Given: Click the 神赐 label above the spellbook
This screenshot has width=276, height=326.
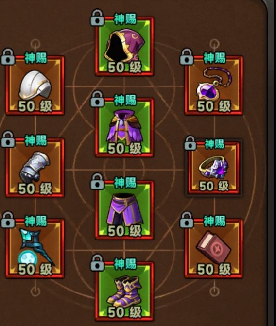Looking at the screenshot, I should (x=214, y=221).
